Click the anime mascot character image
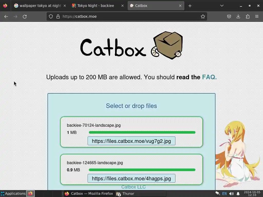This screenshot has height=197, width=263. (x=238, y=154)
